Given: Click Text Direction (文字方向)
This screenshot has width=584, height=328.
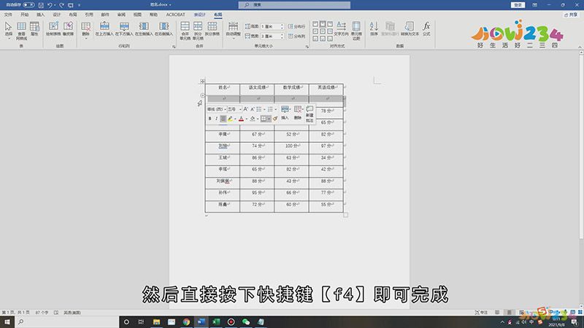Looking at the screenshot, I should [341, 28].
